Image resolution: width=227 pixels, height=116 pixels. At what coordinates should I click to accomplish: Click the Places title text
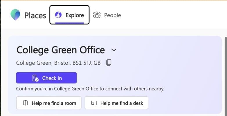click(x=35, y=15)
